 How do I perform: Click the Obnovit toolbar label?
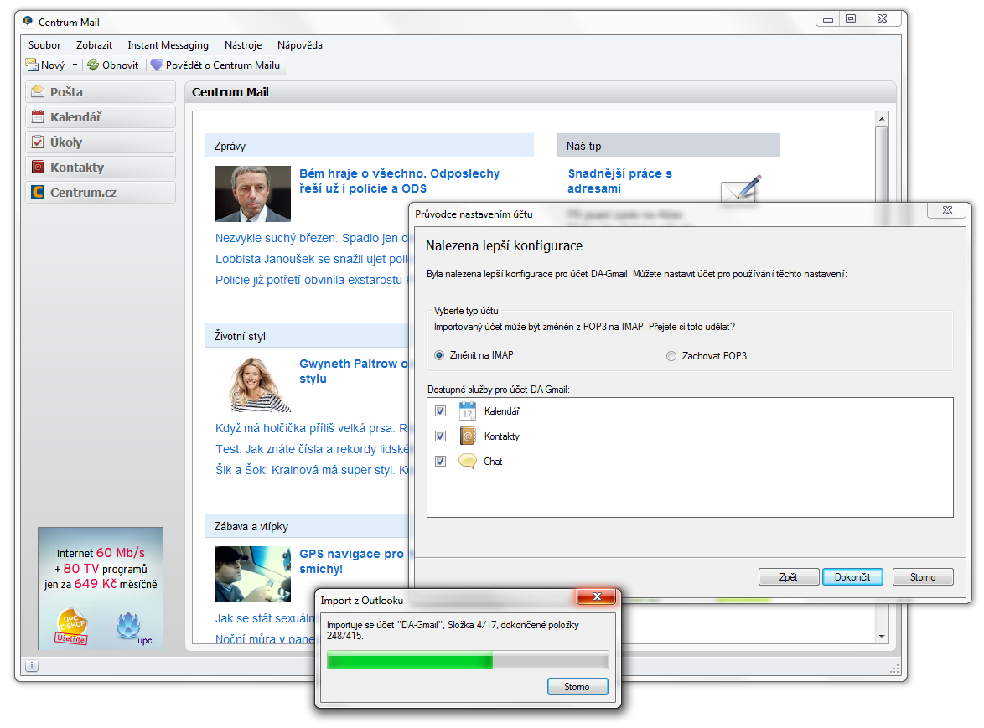coord(121,65)
